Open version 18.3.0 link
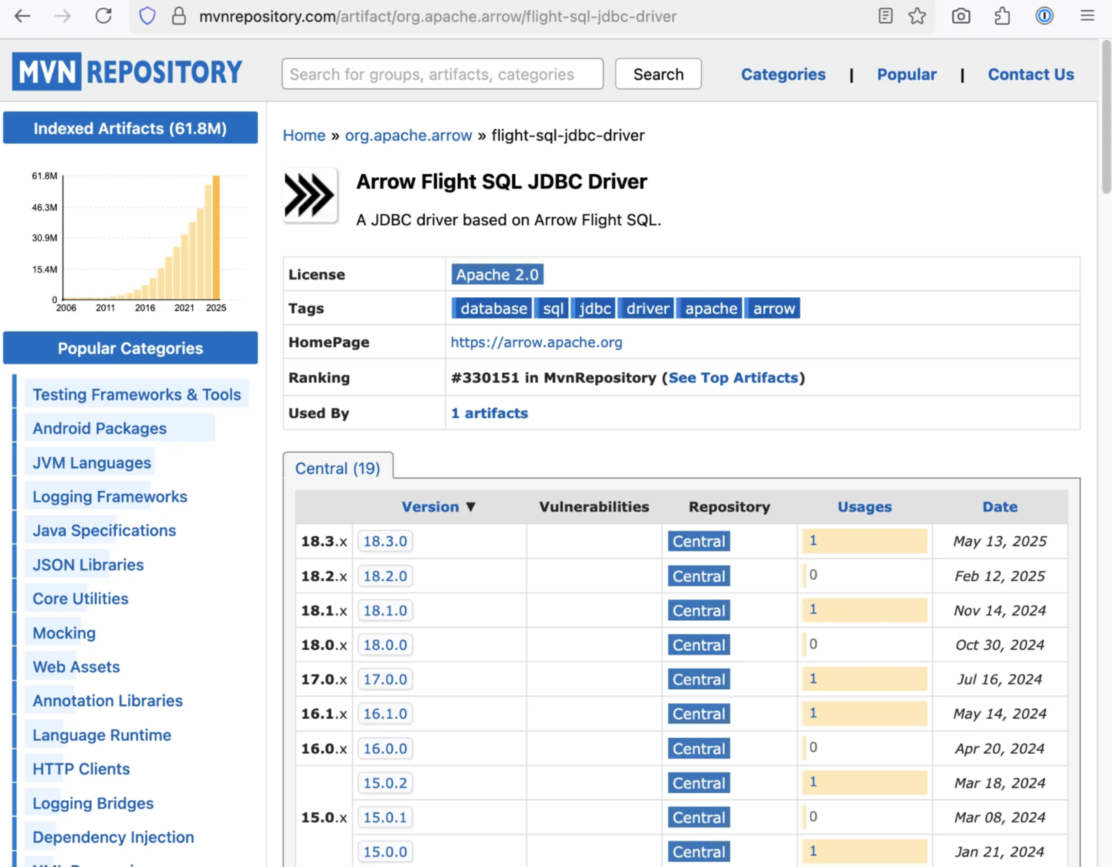 [385, 541]
